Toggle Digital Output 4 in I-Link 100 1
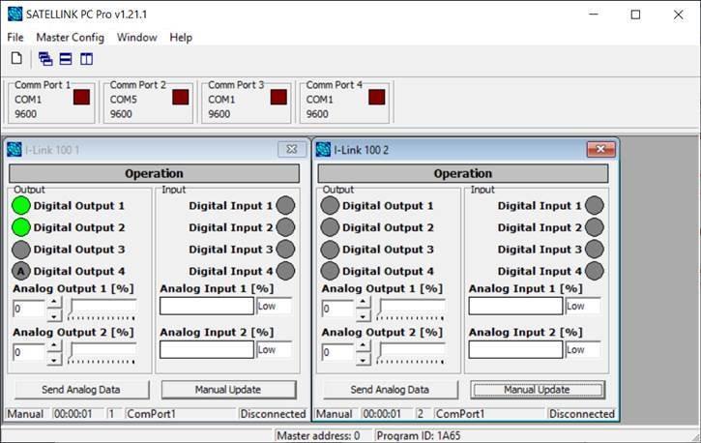 [21, 272]
